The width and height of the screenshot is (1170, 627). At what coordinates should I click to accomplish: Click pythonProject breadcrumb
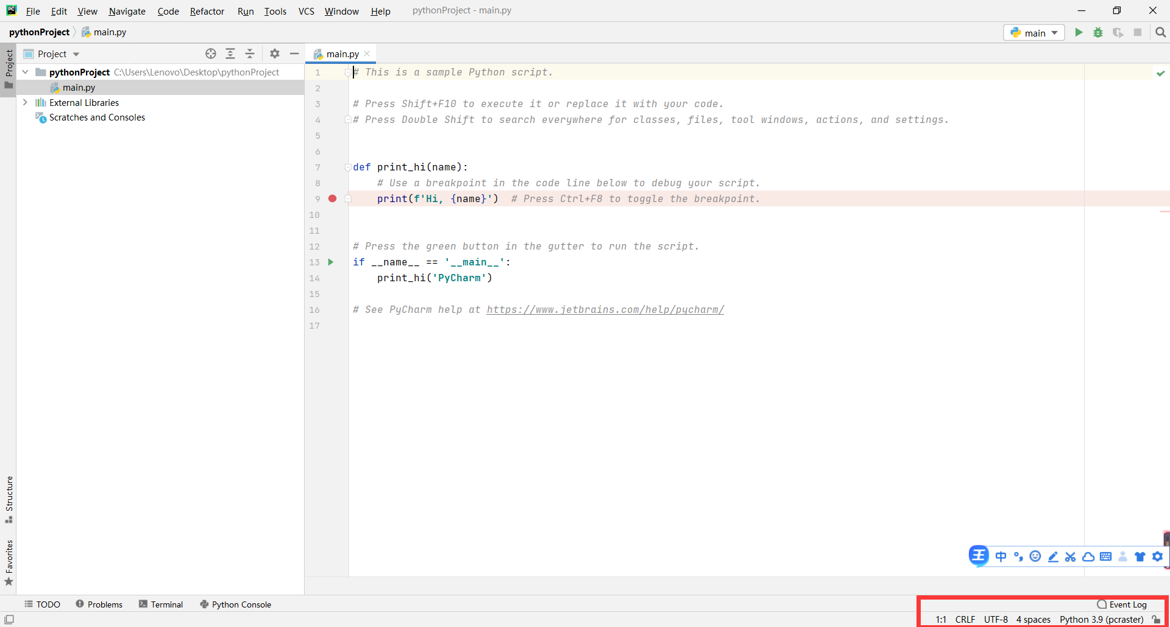coord(39,32)
